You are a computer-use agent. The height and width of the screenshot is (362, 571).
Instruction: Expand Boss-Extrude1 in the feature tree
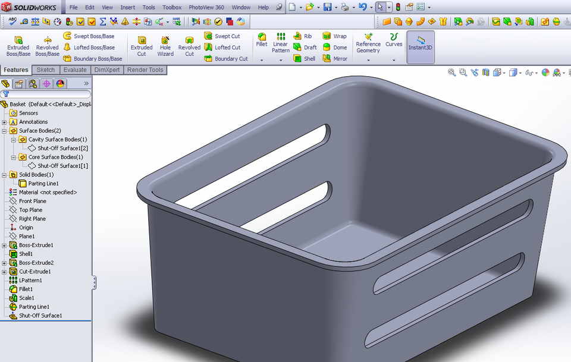point(4,245)
